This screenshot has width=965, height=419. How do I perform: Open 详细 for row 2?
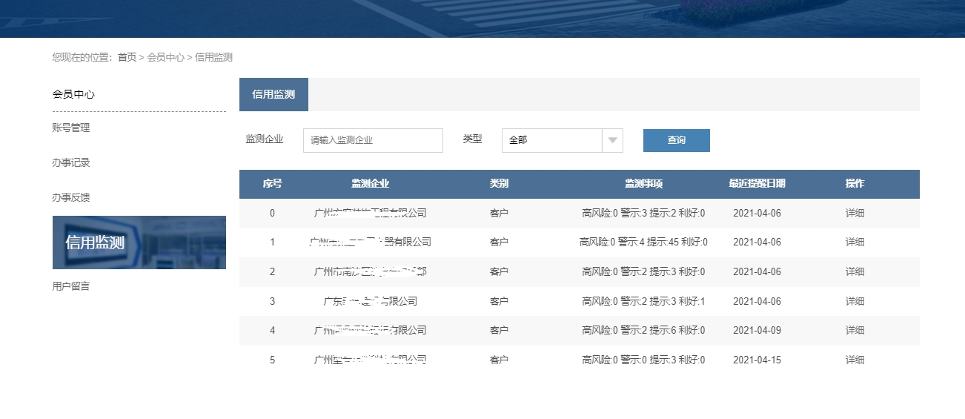pyautogui.click(x=855, y=271)
